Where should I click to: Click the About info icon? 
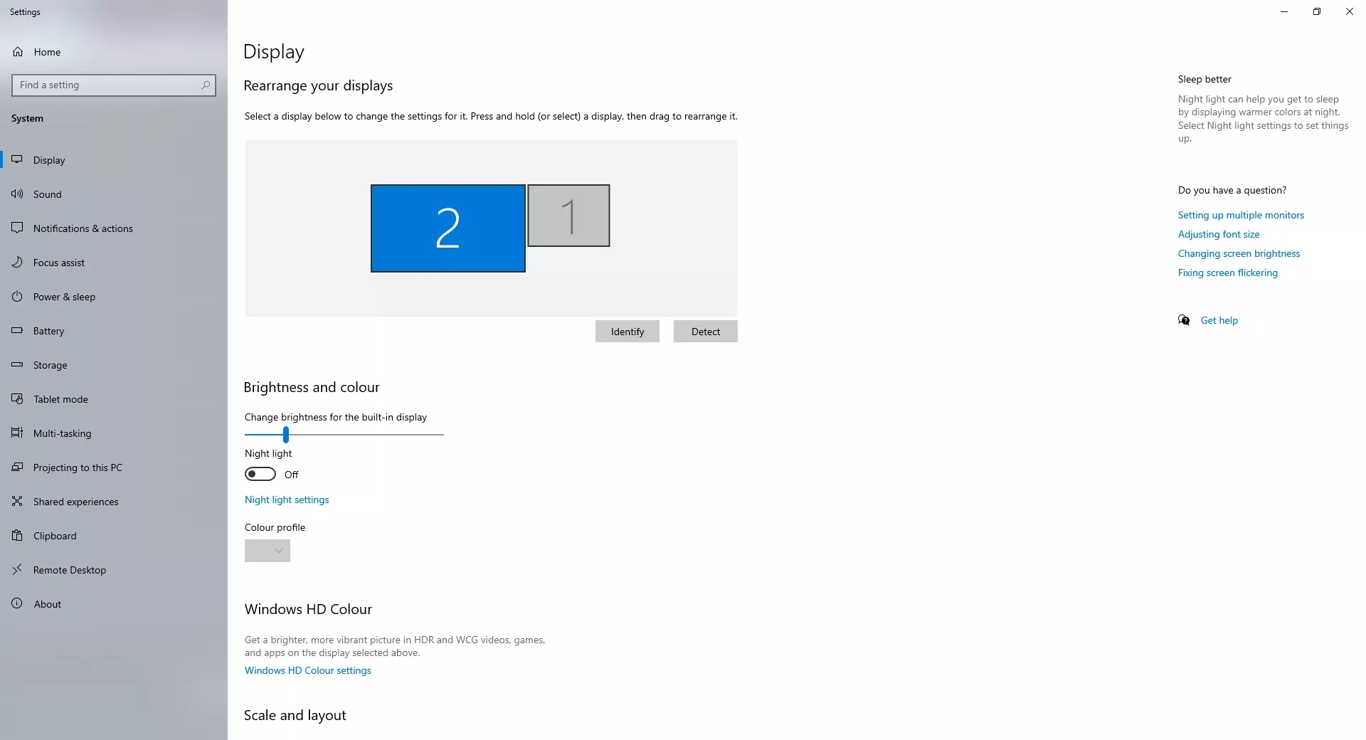click(x=17, y=604)
